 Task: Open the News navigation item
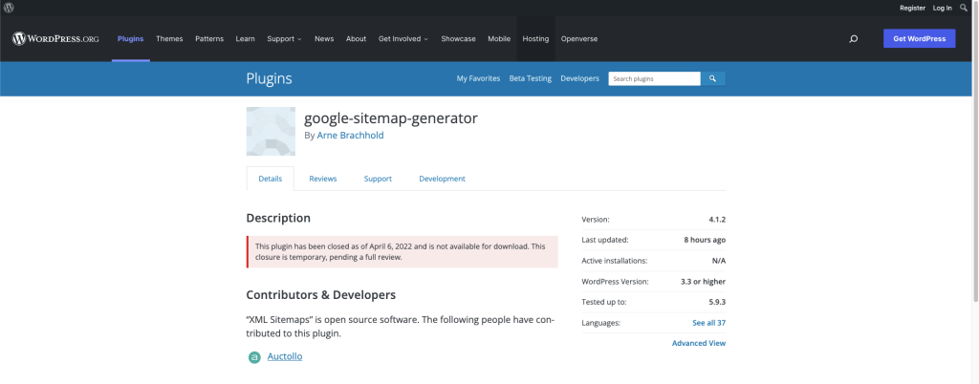(x=324, y=38)
